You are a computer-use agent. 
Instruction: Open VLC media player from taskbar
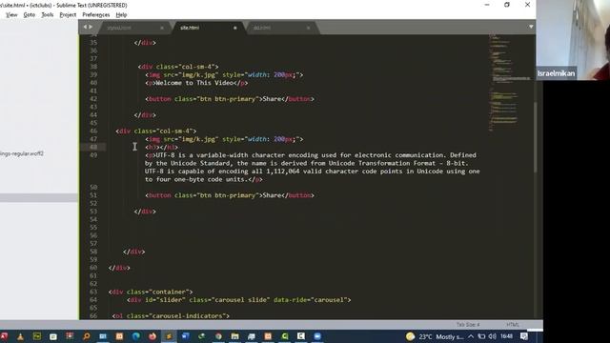point(20,336)
